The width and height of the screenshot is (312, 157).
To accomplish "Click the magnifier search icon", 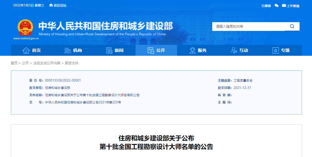I will [x=292, y=26].
